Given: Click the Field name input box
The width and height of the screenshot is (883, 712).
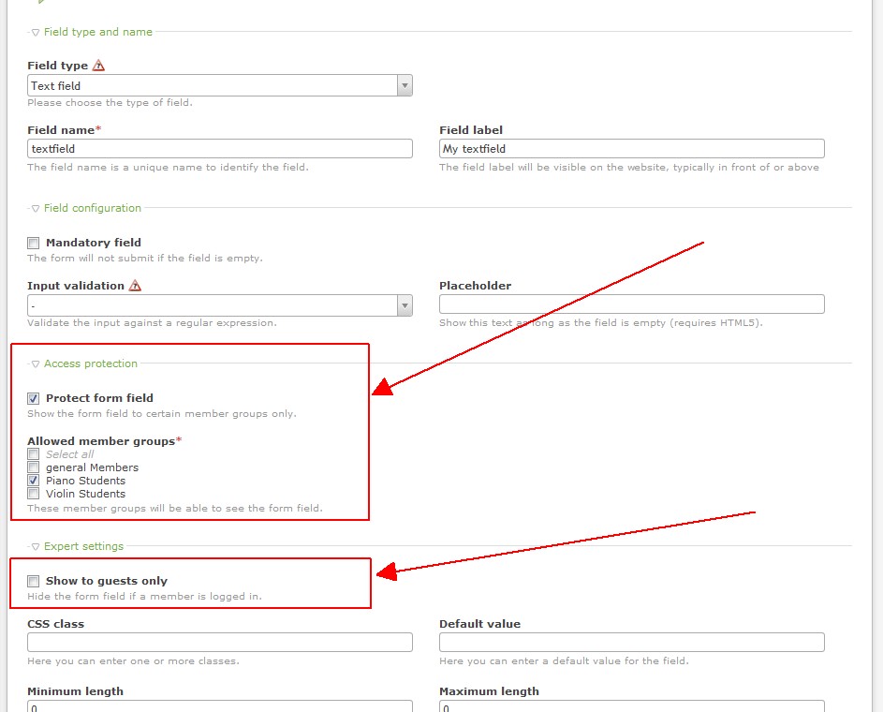Looking at the screenshot, I should point(219,149).
